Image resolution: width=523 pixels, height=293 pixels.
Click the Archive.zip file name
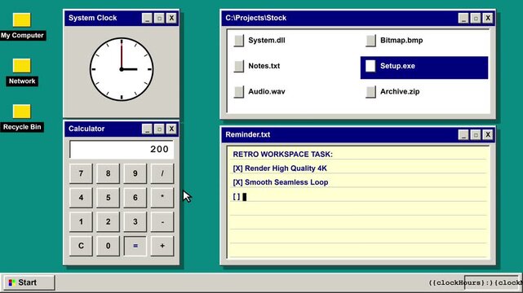pyautogui.click(x=400, y=92)
